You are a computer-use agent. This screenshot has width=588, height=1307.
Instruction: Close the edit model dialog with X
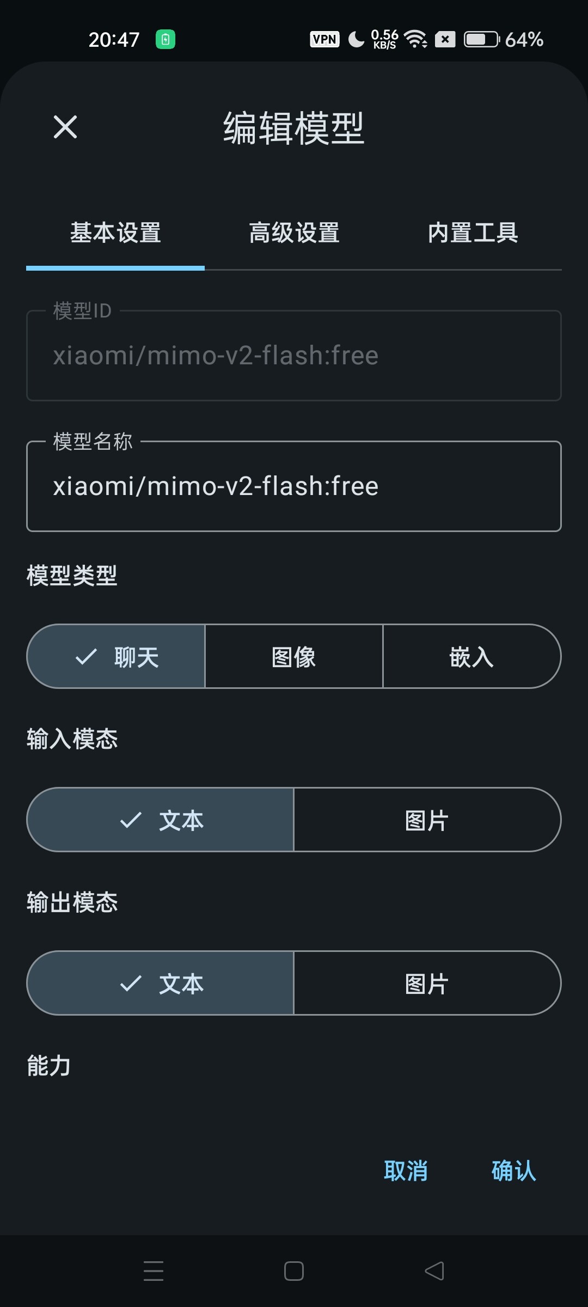point(65,127)
